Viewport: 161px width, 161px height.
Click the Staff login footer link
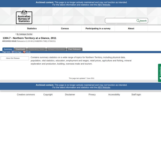136,94
